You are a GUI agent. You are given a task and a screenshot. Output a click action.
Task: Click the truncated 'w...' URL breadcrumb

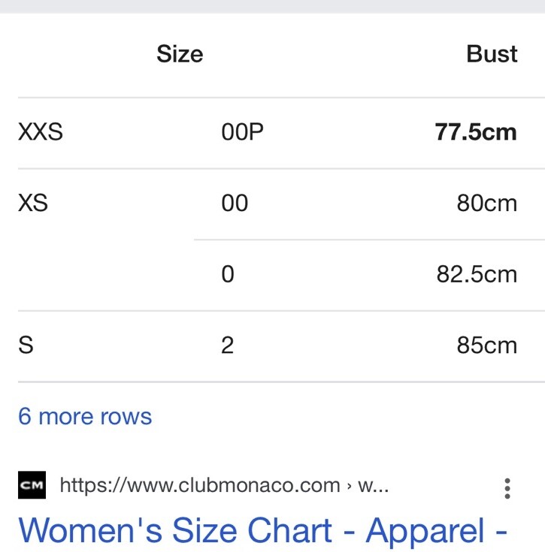point(373,485)
